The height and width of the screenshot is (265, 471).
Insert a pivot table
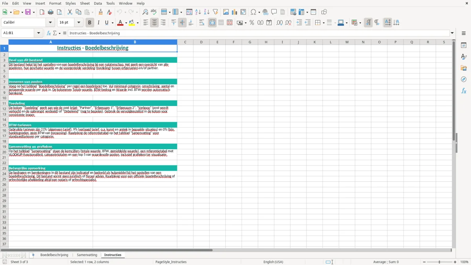point(243,12)
